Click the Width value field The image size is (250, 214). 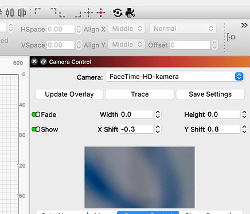click(136, 114)
